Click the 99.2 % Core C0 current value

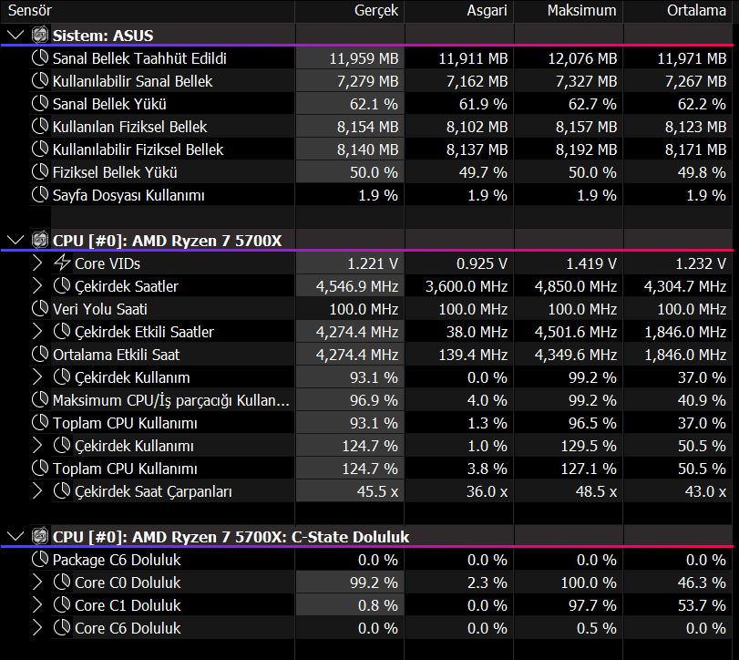374,583
